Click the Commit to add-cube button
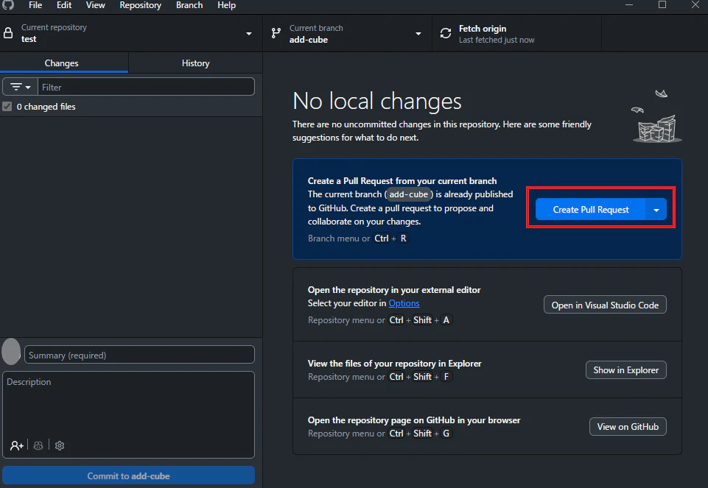This screenshot has width=708, height=488. click(129, 475)
